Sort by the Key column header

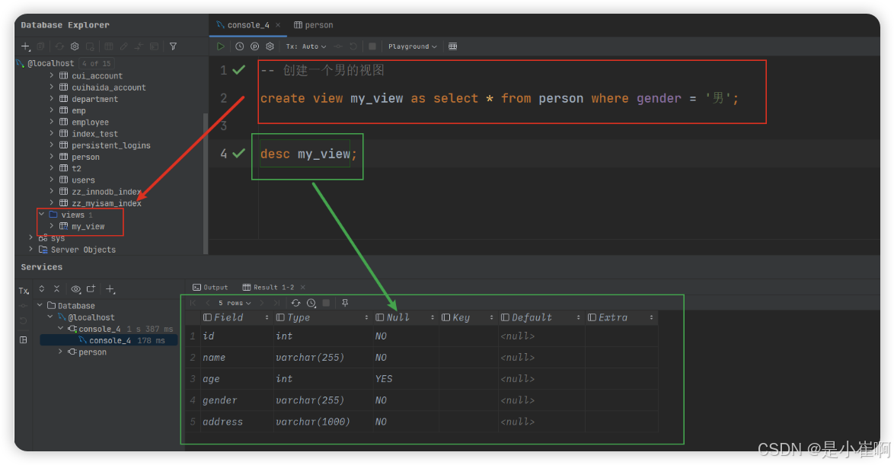[x=468, y=317]
